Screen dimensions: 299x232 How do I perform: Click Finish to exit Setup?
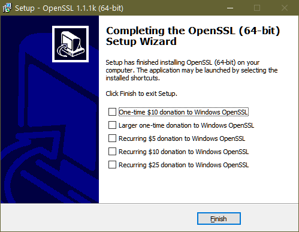pos(219,219)
